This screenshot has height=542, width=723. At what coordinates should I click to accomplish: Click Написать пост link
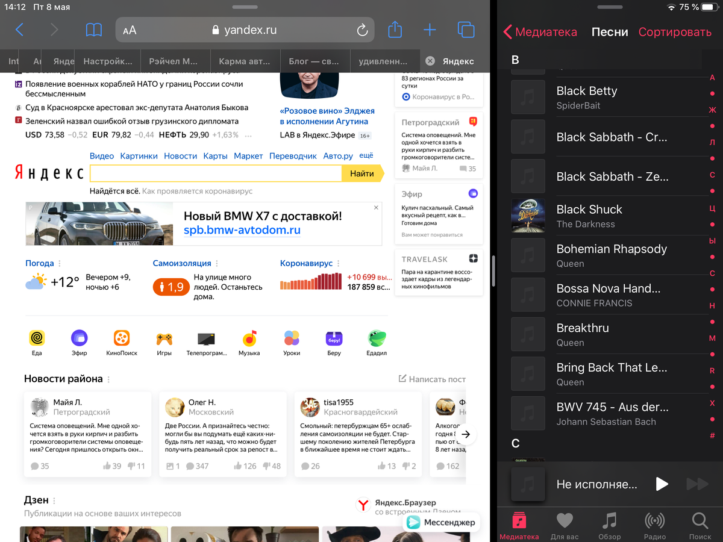click(432, 379)
